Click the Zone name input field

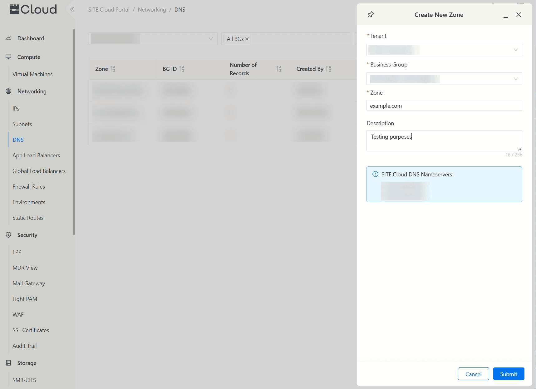(x=444, y=106)
